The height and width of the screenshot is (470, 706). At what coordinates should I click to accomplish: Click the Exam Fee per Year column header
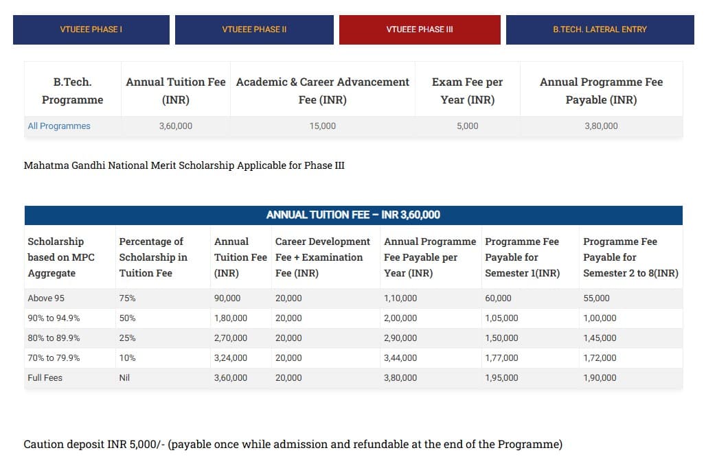point(467,91)
